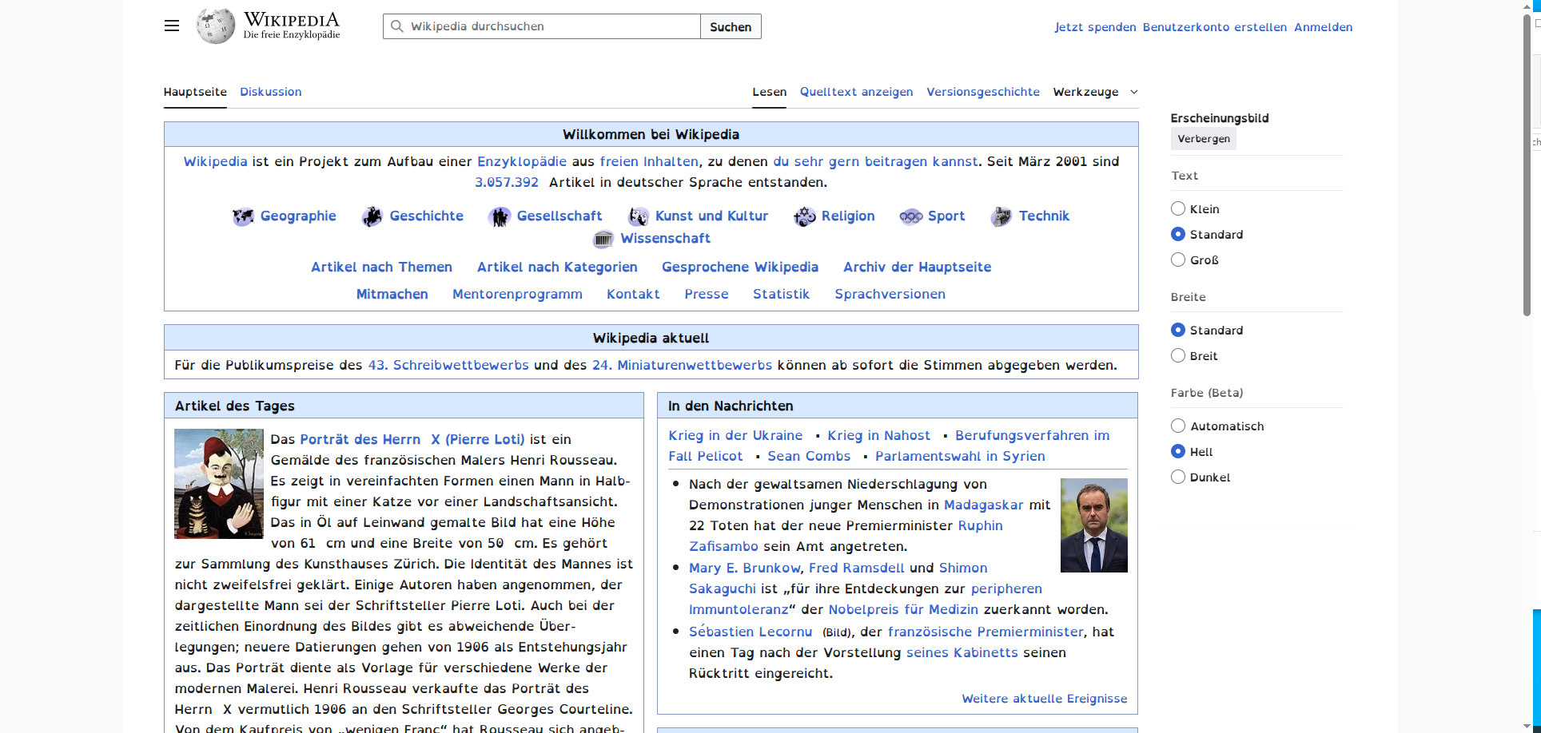Click the Wissenschaft temple icon
Image resolution: width=1541 pixels, height=733 pixels.
[603, 239]
